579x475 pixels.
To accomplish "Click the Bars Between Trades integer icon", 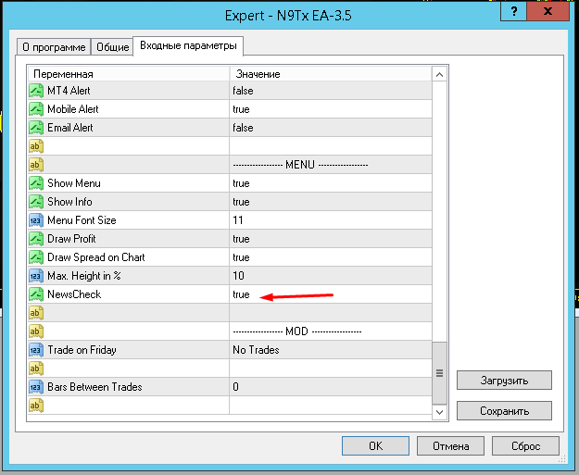I will [36, 387].
